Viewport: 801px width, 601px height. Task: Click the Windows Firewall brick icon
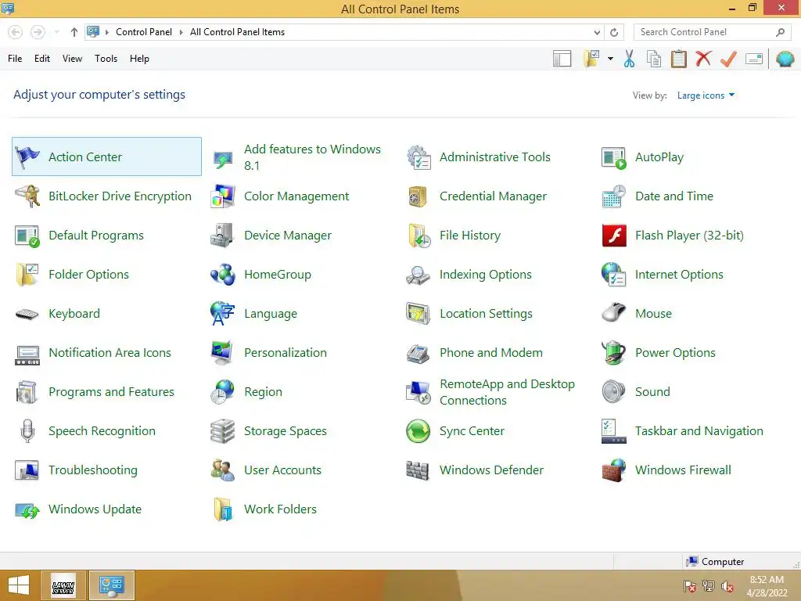614,470
